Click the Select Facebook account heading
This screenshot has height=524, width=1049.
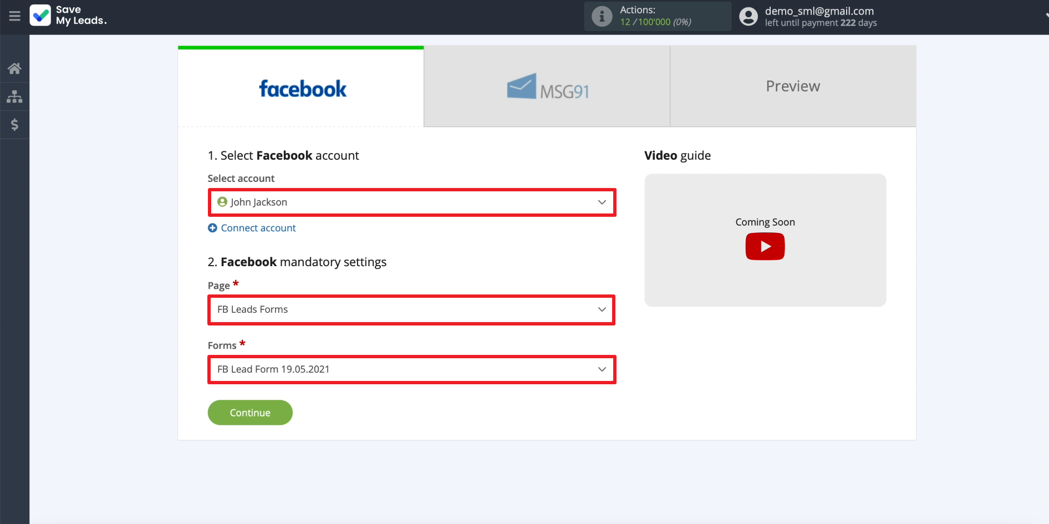click(283, 156)
